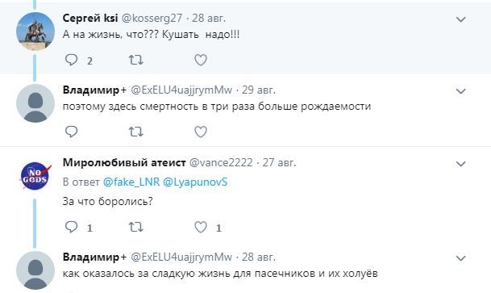The width and height of the screenshot is (491, 293).
Task: Open Сергей ksi's profile via display name
Action: [90, 19]
